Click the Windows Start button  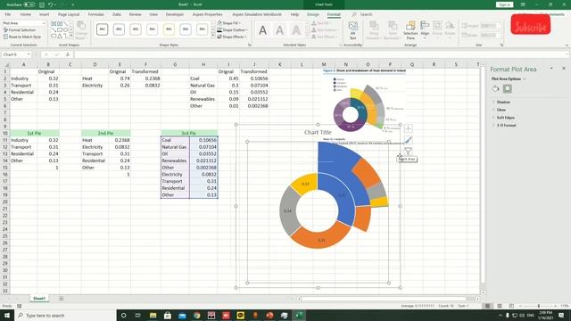coord(7,315)
